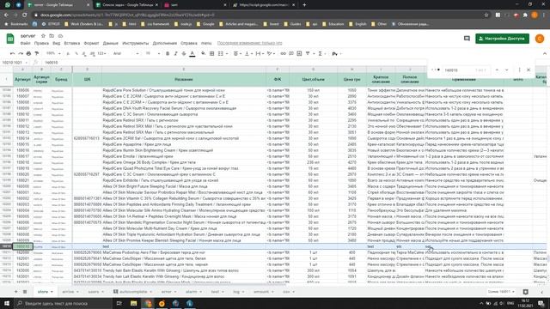Open the text wrapping dropdown

point(260,53)
